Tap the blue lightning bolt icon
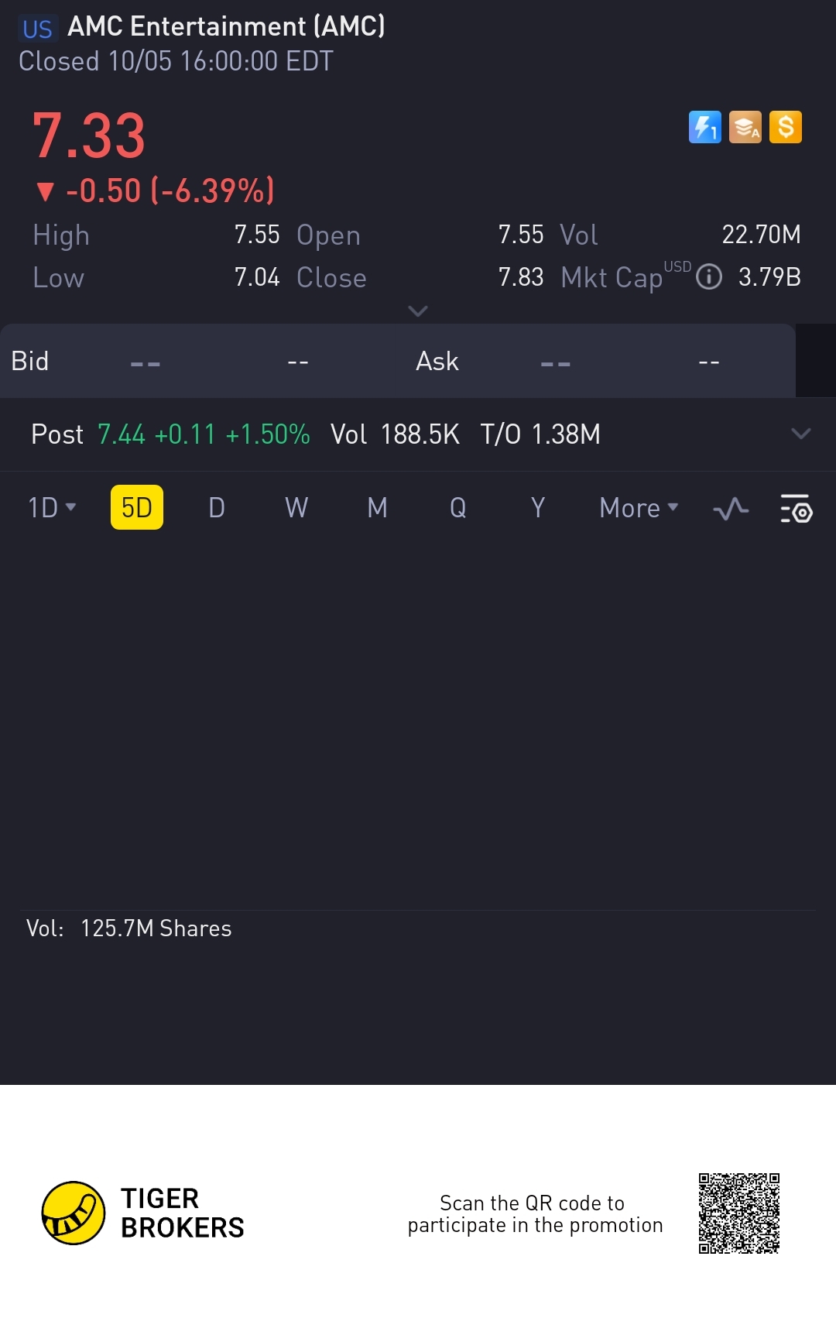The height and width of the screenshot is (1342, 836). [x=704, y=127]
